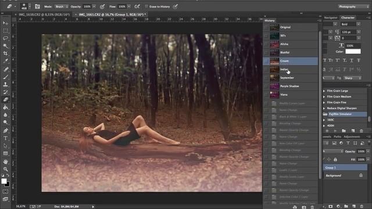
Task: Set history brush source to Viena snapshot
Action: 266,95
